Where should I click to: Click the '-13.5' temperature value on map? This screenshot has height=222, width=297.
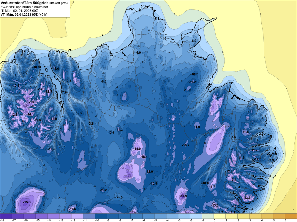click(x=247, y=198)
